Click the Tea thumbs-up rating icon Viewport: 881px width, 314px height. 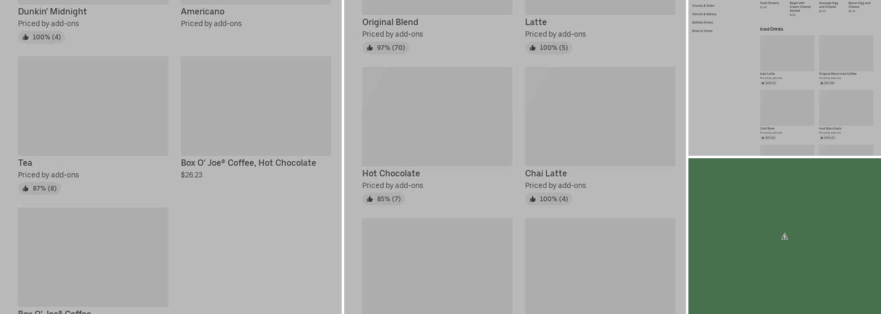click(26, 188)
